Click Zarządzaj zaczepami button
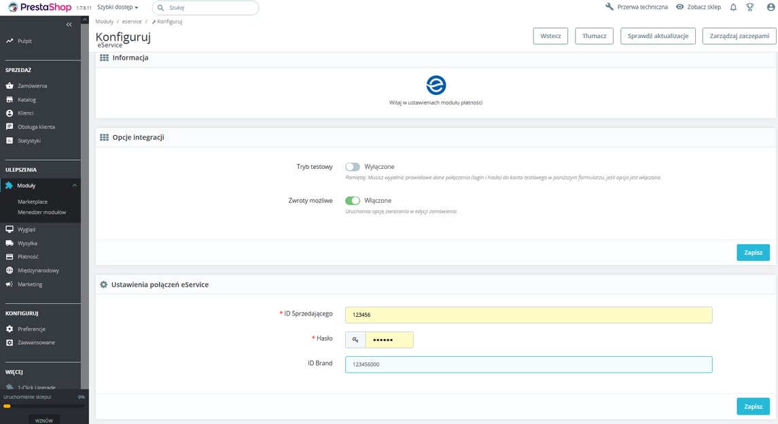This screenshot has width=778, height=424. pos(739,36)
